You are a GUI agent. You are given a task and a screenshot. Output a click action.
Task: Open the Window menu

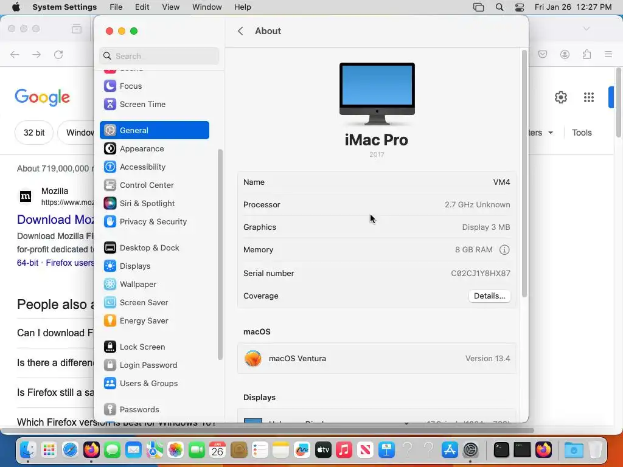pos(207,7)
